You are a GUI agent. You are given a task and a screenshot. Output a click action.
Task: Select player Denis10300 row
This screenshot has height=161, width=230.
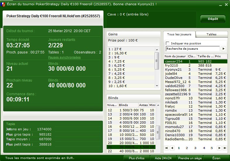(196, 135)
